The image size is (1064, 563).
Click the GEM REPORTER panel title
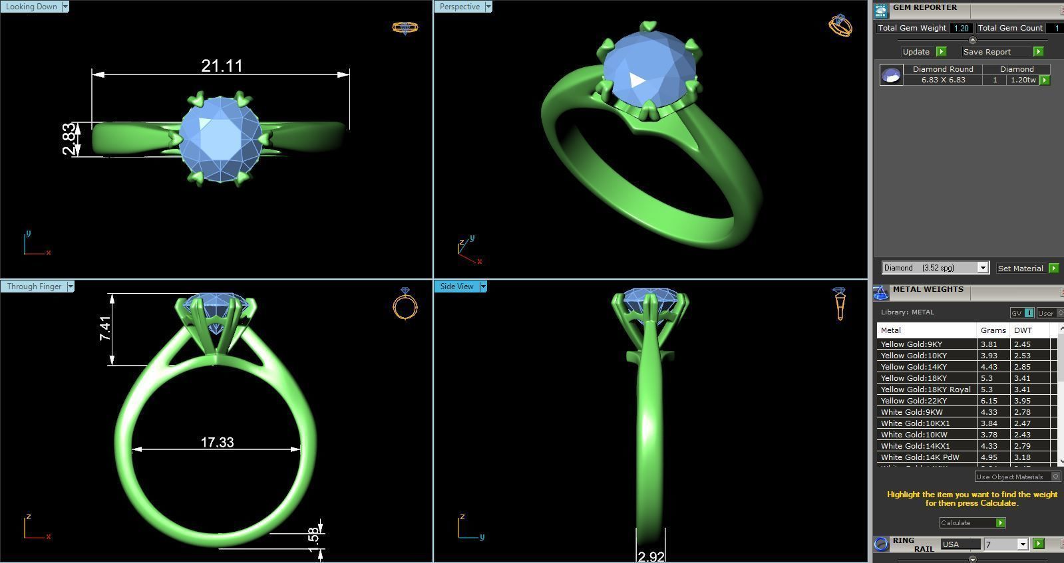point(924,7)
